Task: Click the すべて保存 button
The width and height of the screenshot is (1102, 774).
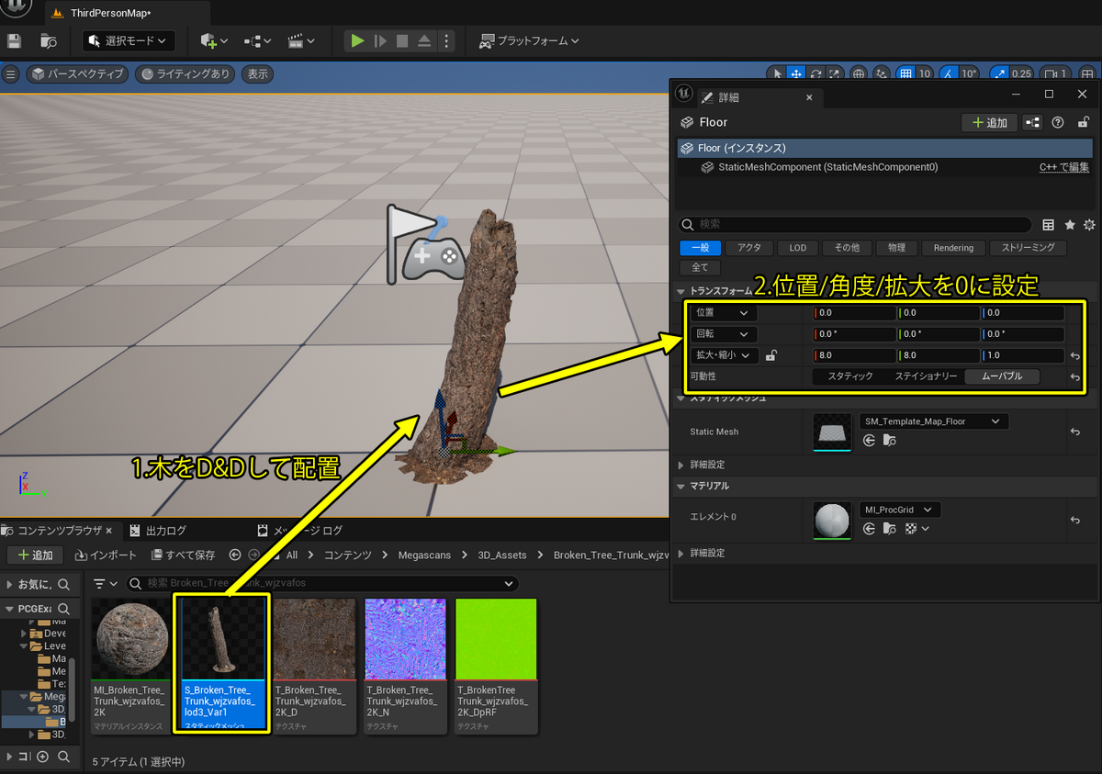Action: tap(184, 555)
